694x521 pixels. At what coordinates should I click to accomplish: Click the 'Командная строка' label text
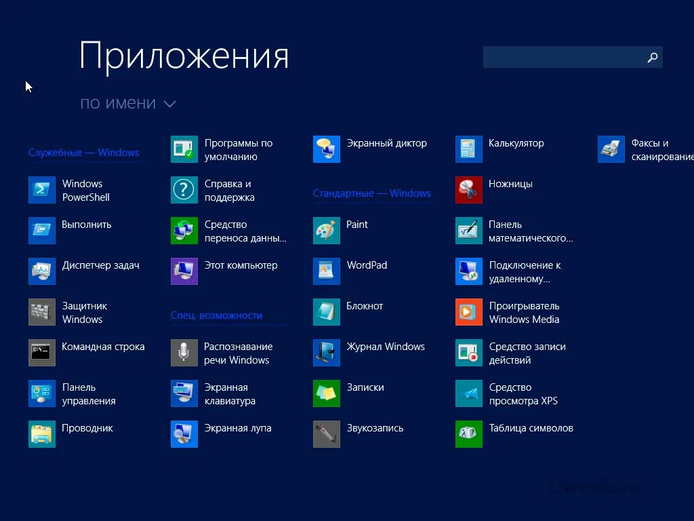[x=103, y=347]
